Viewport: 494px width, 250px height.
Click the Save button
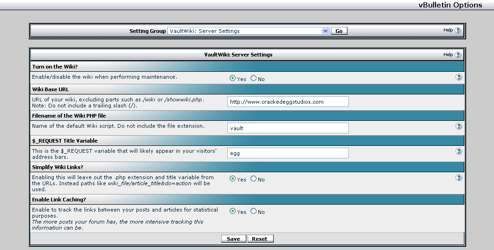233,239
